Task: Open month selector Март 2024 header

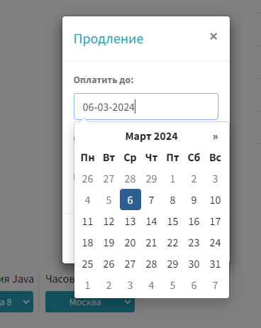Action: 151,136
